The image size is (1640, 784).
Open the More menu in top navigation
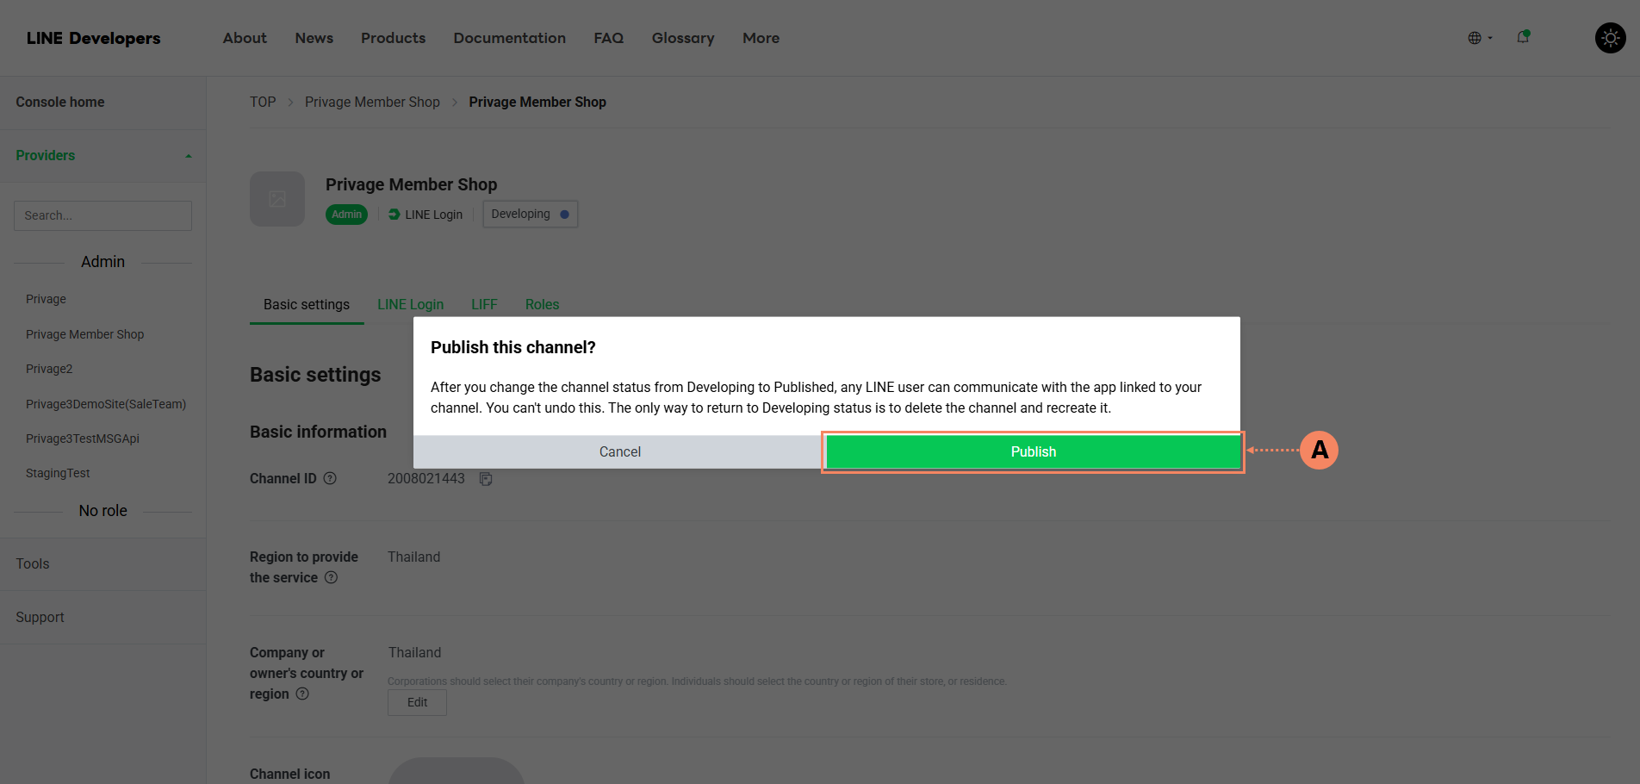pyautogui.click(x=761, y=38)
